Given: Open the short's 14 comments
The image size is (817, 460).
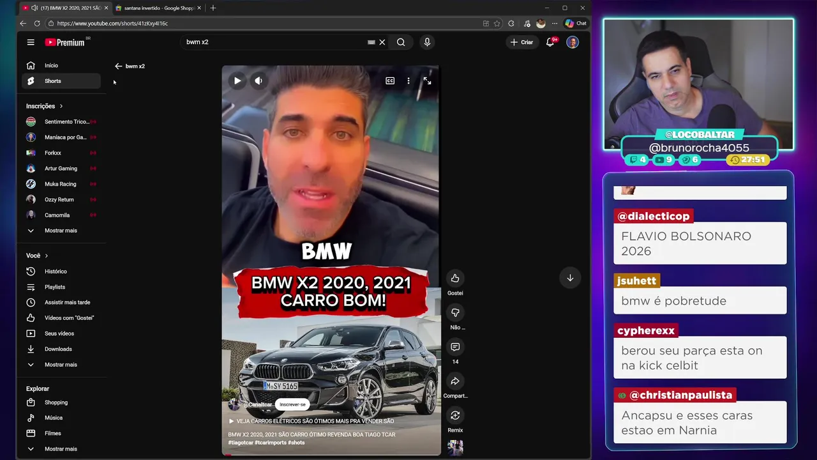Looking at the screenshot, I should pyautogui.click(x=455, y=347).
